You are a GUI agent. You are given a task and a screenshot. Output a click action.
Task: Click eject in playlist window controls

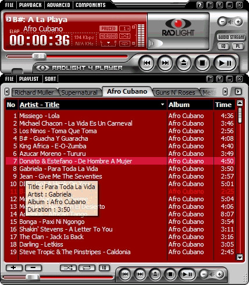(155, 274)
